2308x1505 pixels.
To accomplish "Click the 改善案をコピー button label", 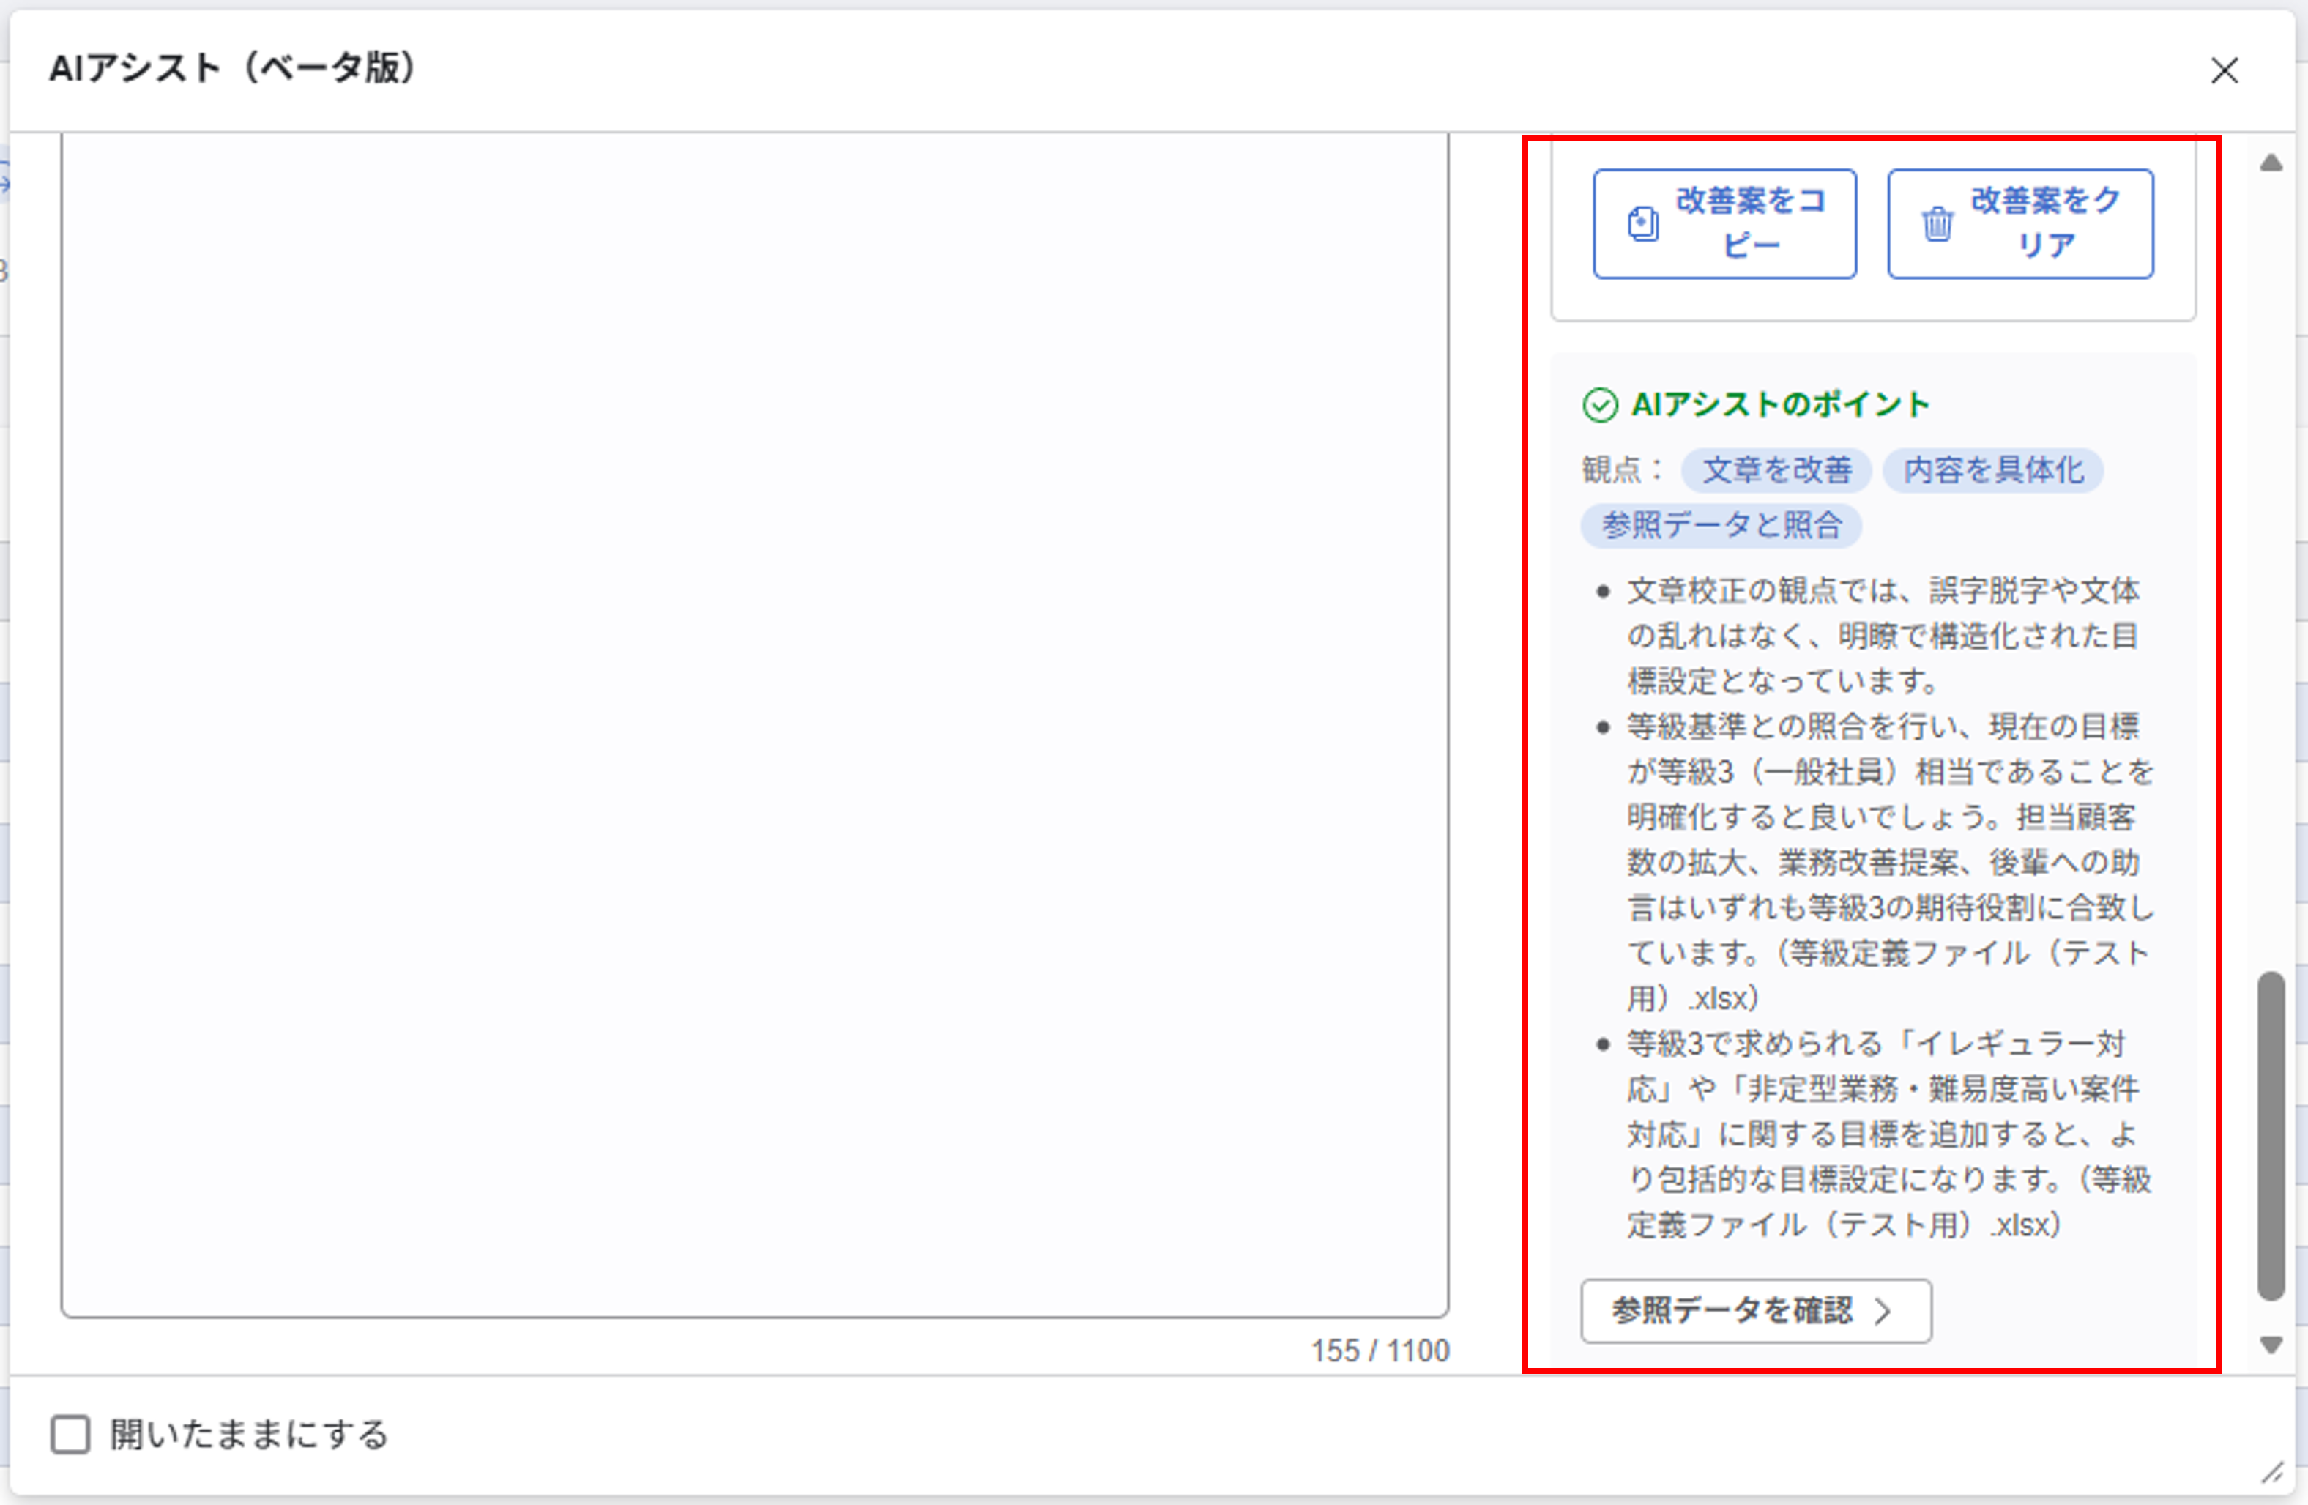I will pos(1750,223).
